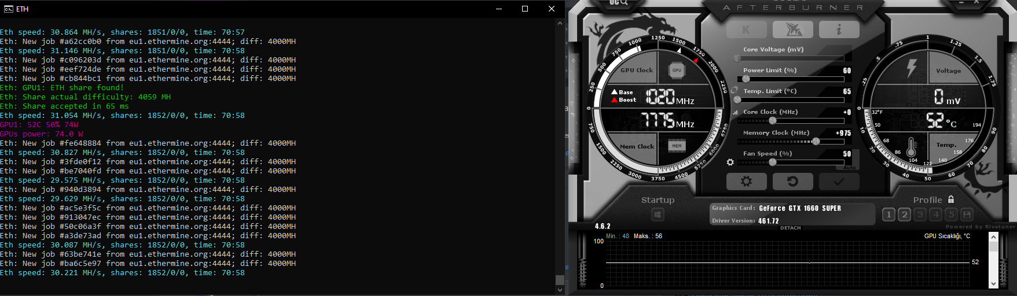Viewport: 1017px width, 296px height.
Task: Open the OC Scanner in Afterburner
Action: point(619,3)
